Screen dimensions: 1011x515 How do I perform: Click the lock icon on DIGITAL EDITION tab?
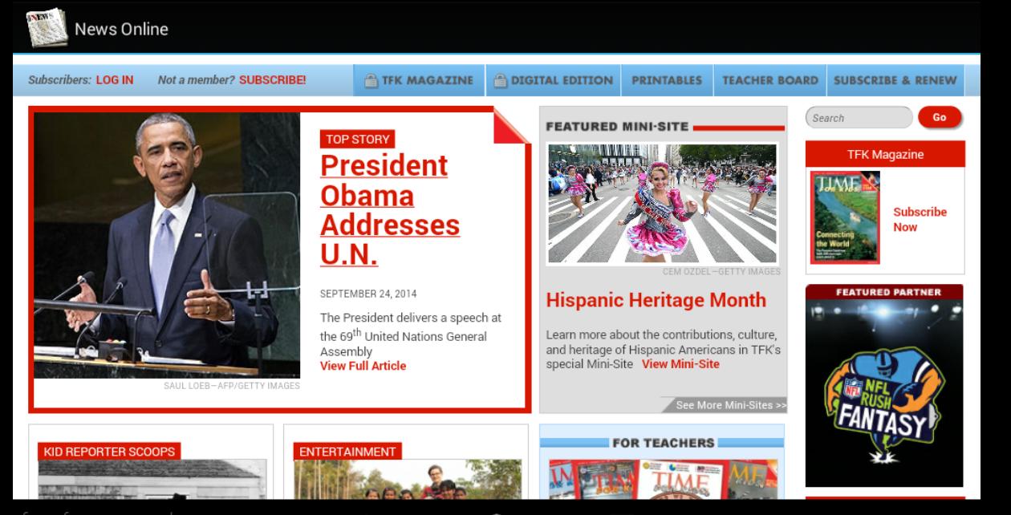499,80
